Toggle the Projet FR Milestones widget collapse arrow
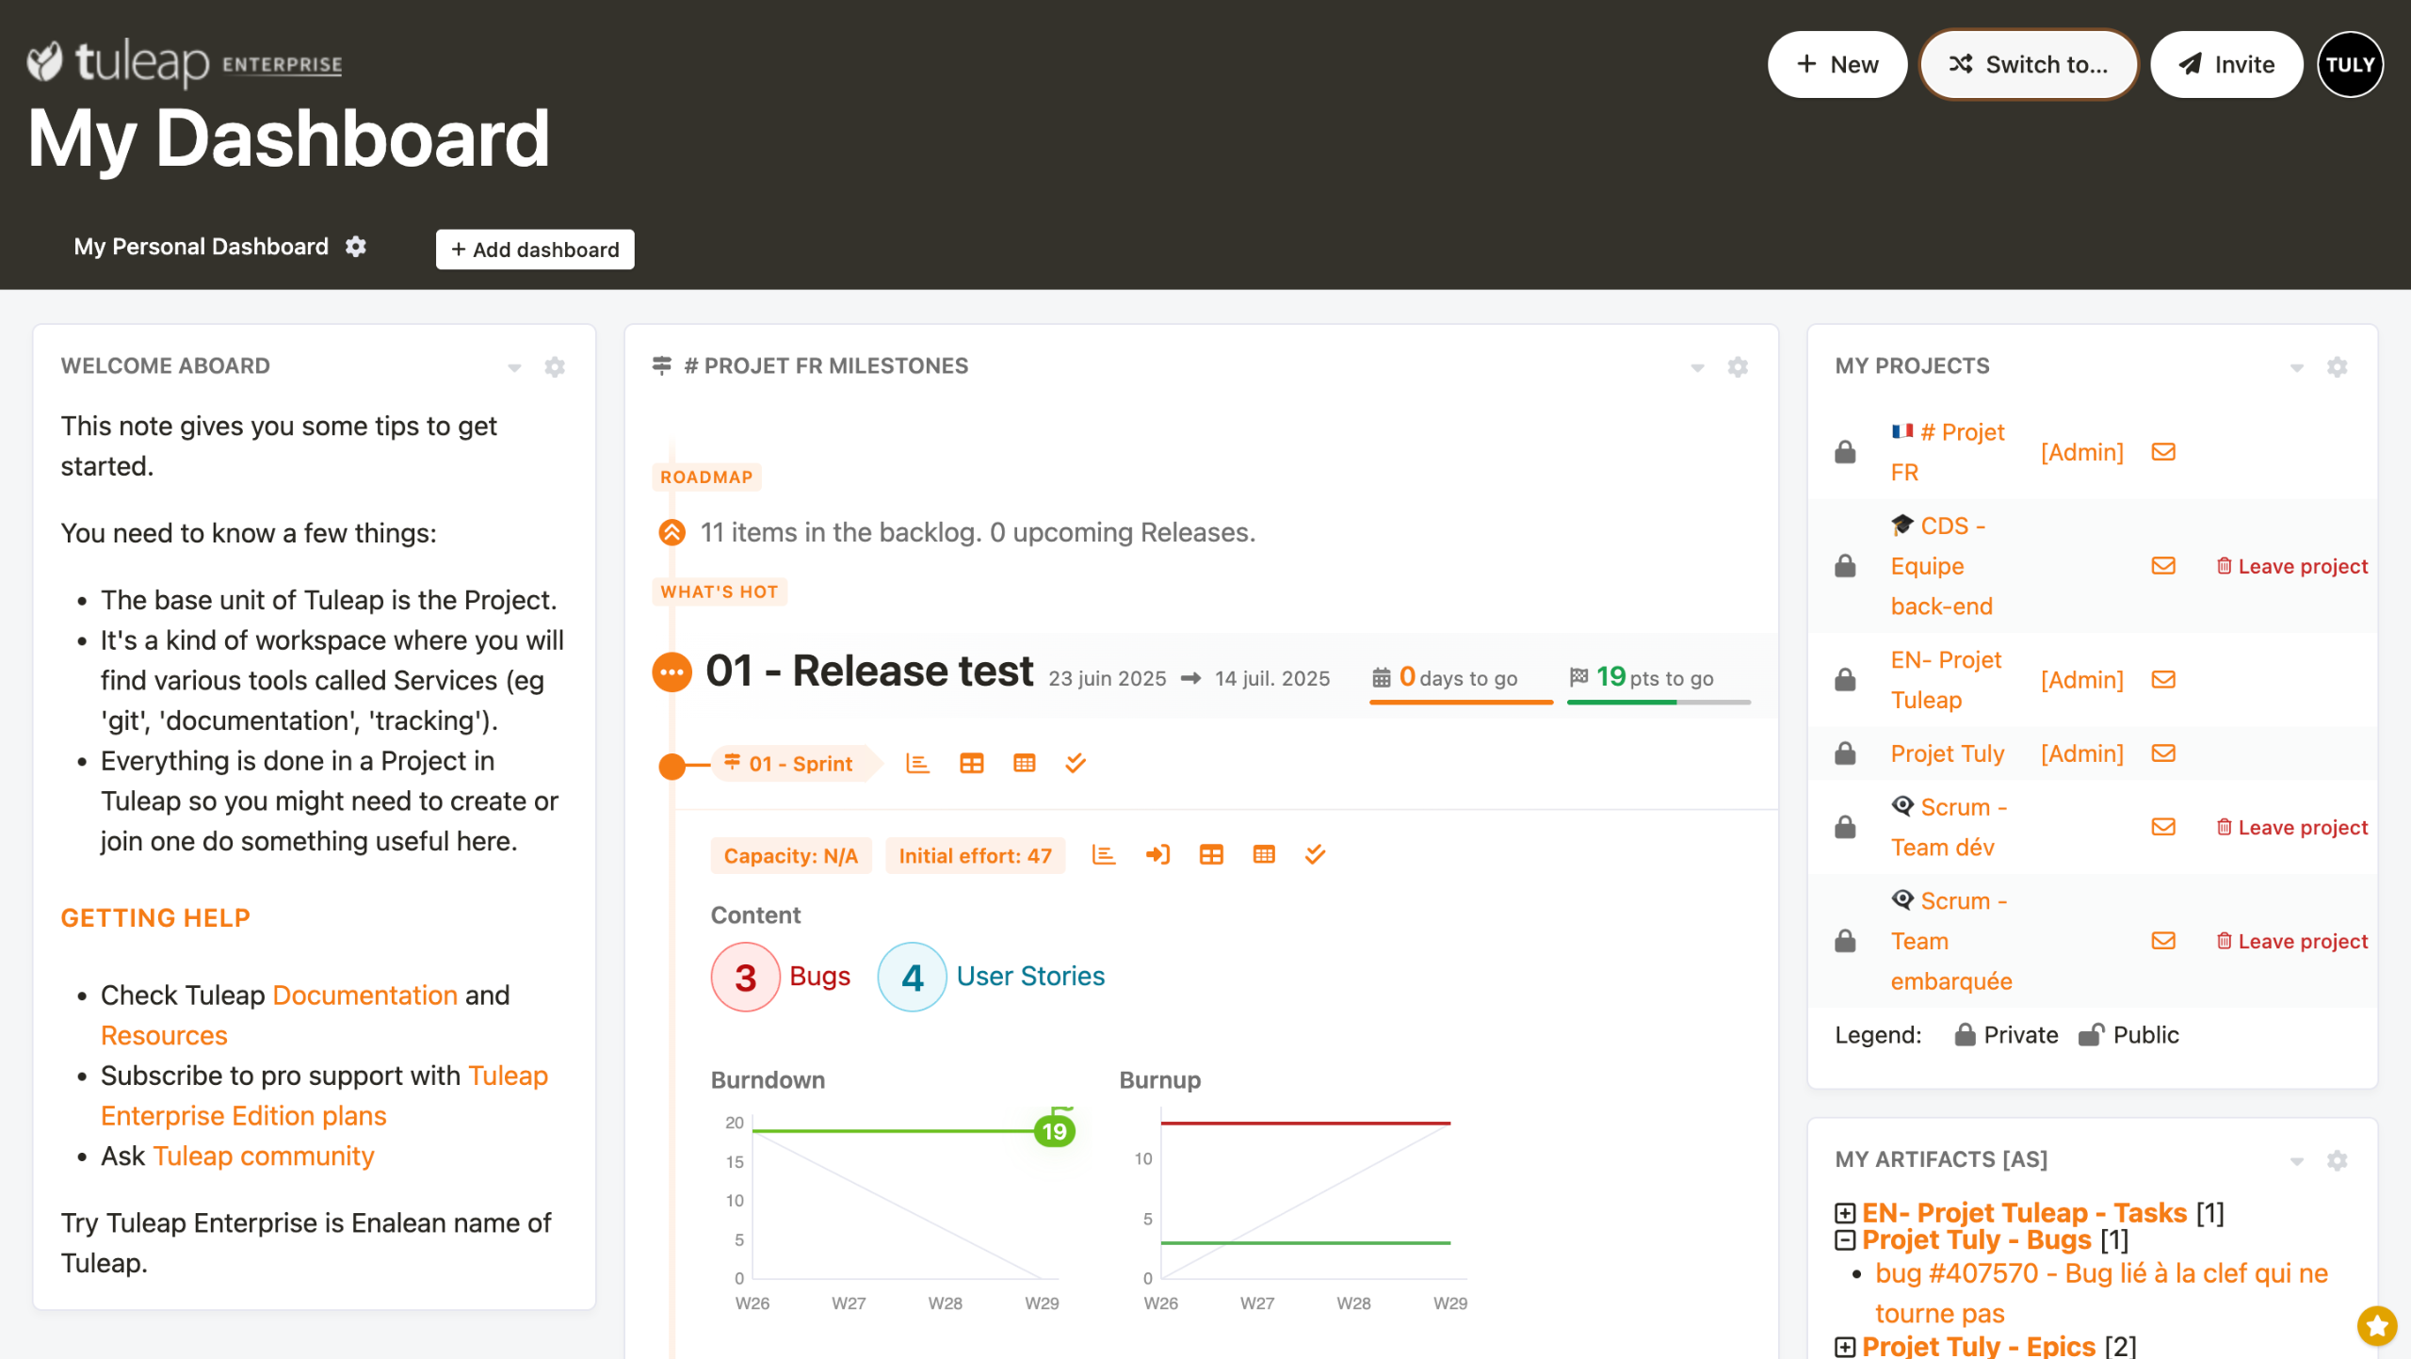2411x1359 pixels. point(1697,367)
